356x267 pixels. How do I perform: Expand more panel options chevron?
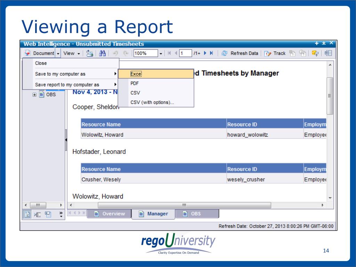pos(61,214)
